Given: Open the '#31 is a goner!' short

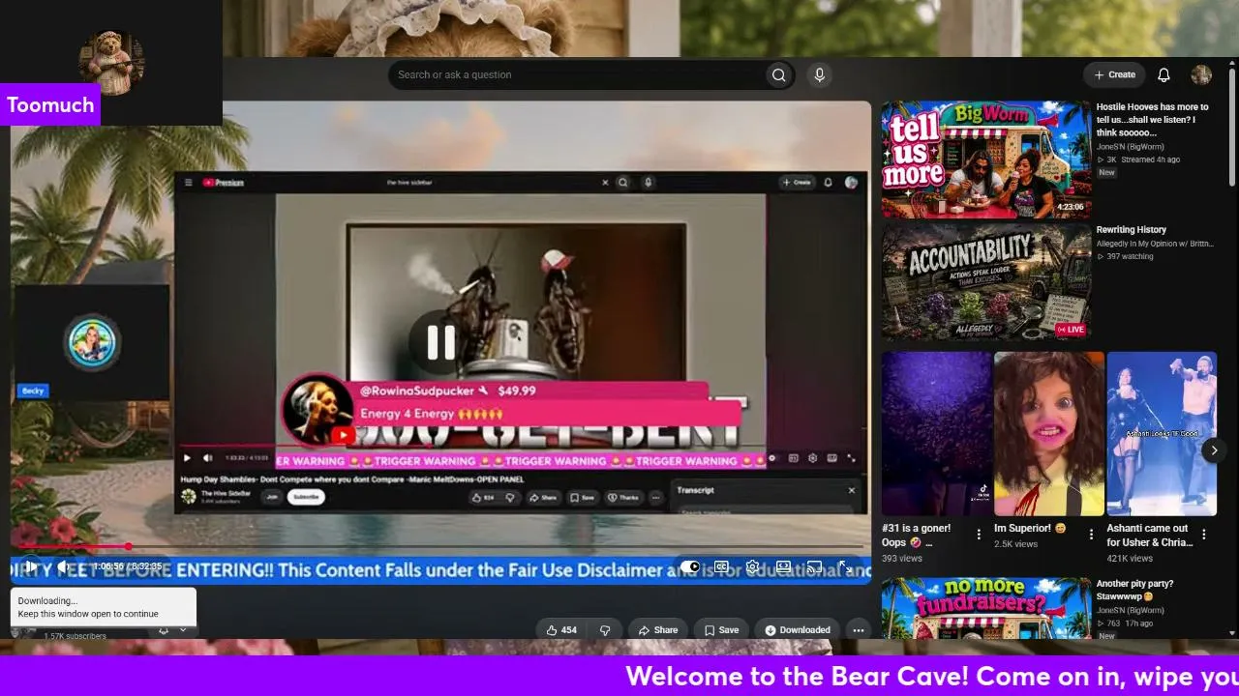Looking at the screenshot, I should click(x=937, y=433).
